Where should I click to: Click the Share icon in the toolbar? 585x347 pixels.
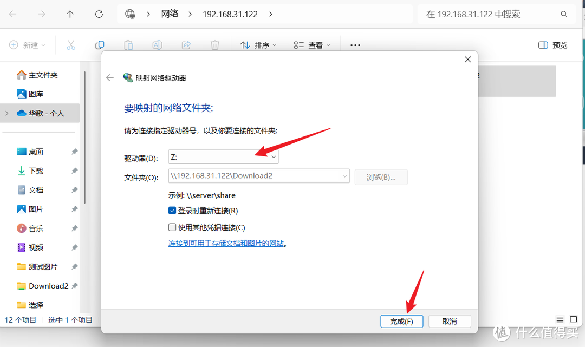pyautogui.click(x=186, y=45)
